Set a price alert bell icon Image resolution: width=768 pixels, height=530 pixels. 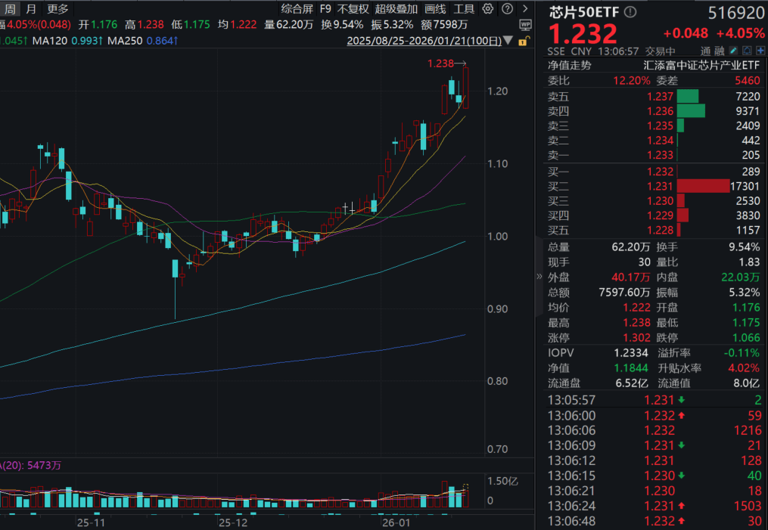pyautogui.click(x=747, y=51)
